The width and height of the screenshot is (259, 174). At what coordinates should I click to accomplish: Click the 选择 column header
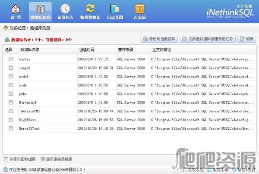tap(11, 50)
